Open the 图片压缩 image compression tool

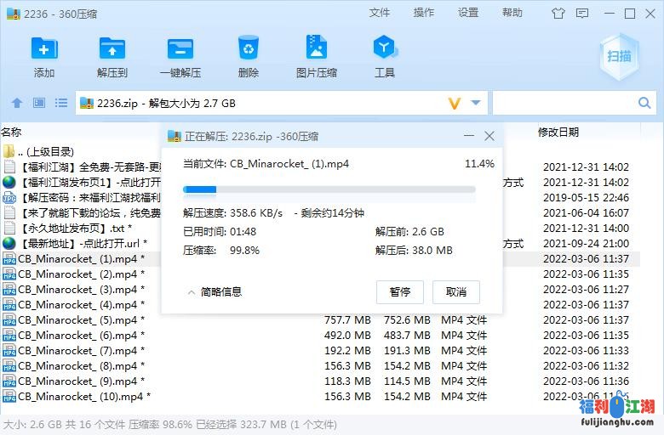pyautogui.click(x=316, y=56)
